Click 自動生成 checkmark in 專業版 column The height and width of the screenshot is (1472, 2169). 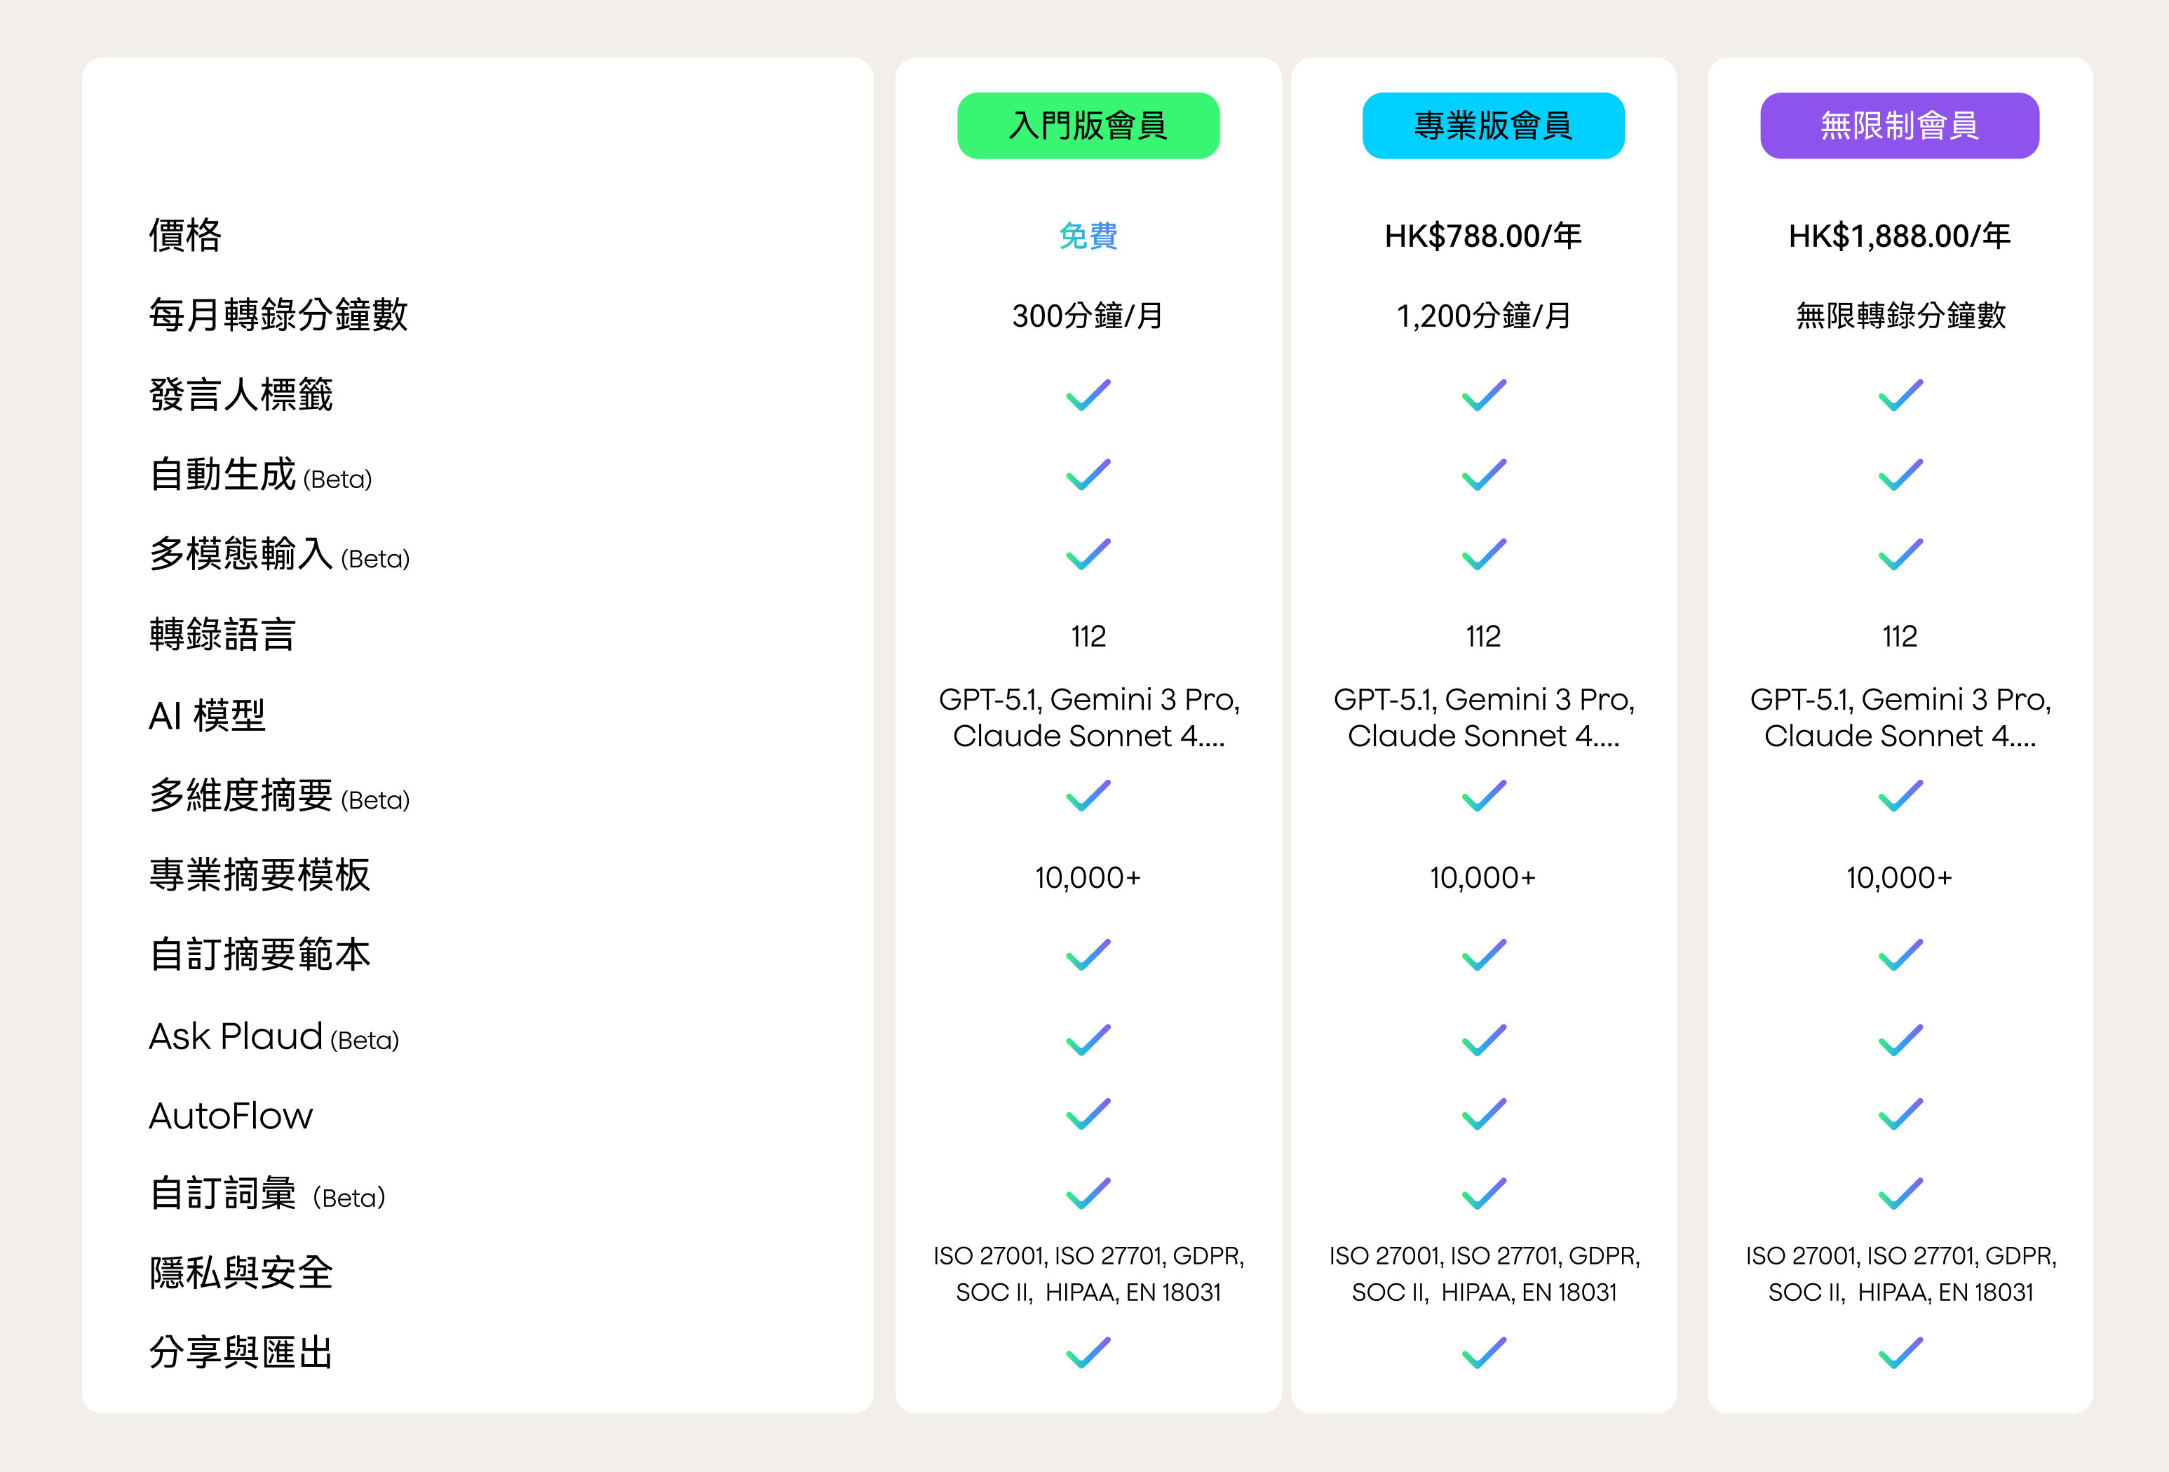(1484, 474)
